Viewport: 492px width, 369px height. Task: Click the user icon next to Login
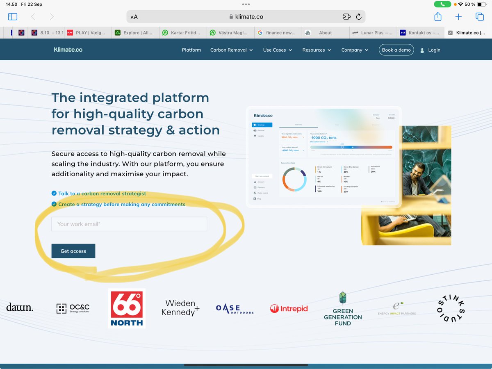coord(422,50)
